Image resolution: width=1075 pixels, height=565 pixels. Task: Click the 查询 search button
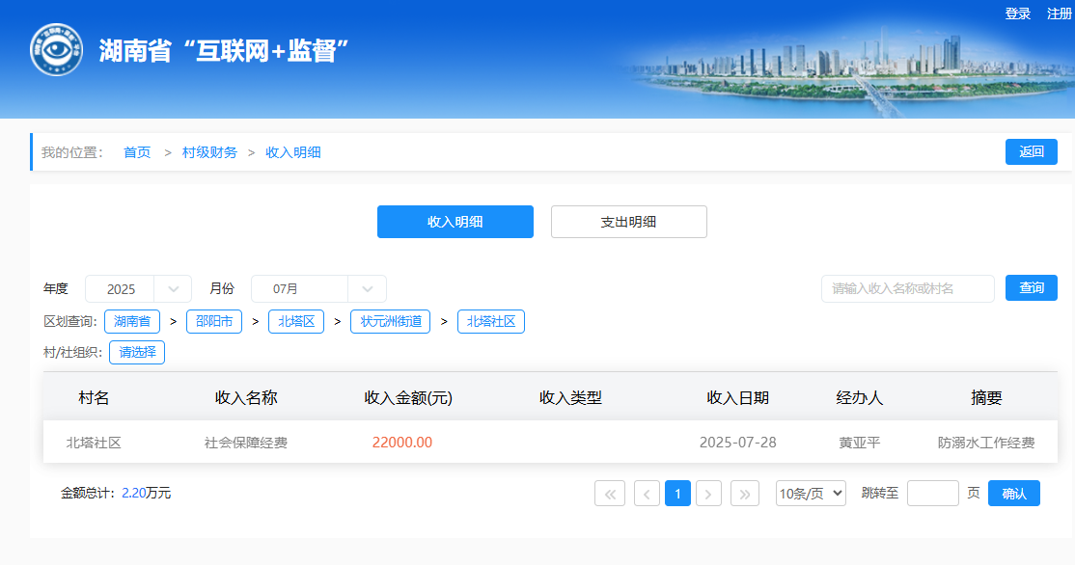(x=1032, y=288)
